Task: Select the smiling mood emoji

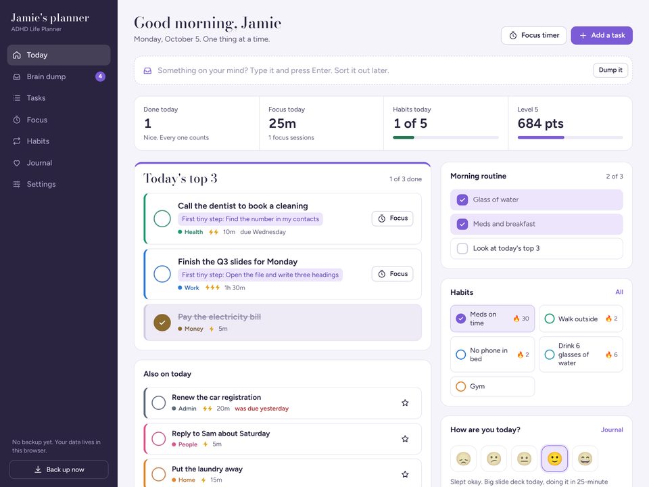Action: 554,459
